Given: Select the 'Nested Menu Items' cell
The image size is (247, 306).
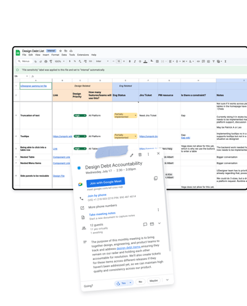Looking at the screenshot, I should 36,163.
